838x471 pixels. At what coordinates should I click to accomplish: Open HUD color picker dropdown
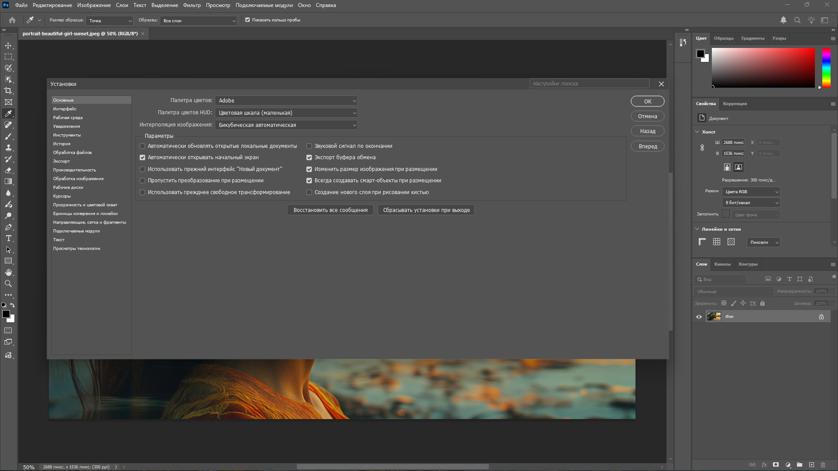click(286, 113)
